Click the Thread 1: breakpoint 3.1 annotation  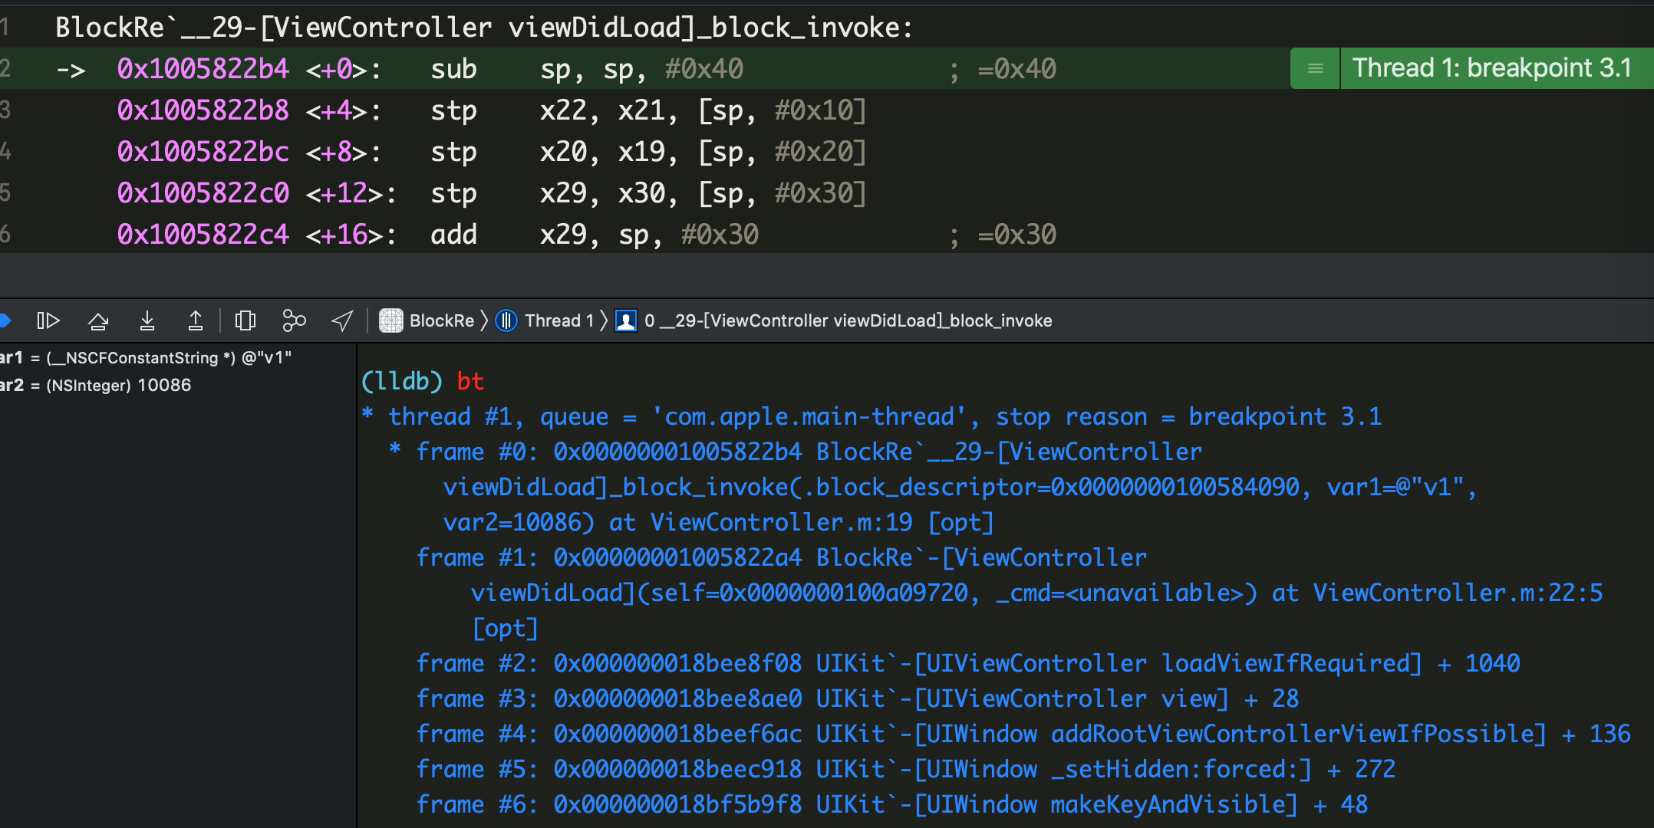(x=1491, y=68)
